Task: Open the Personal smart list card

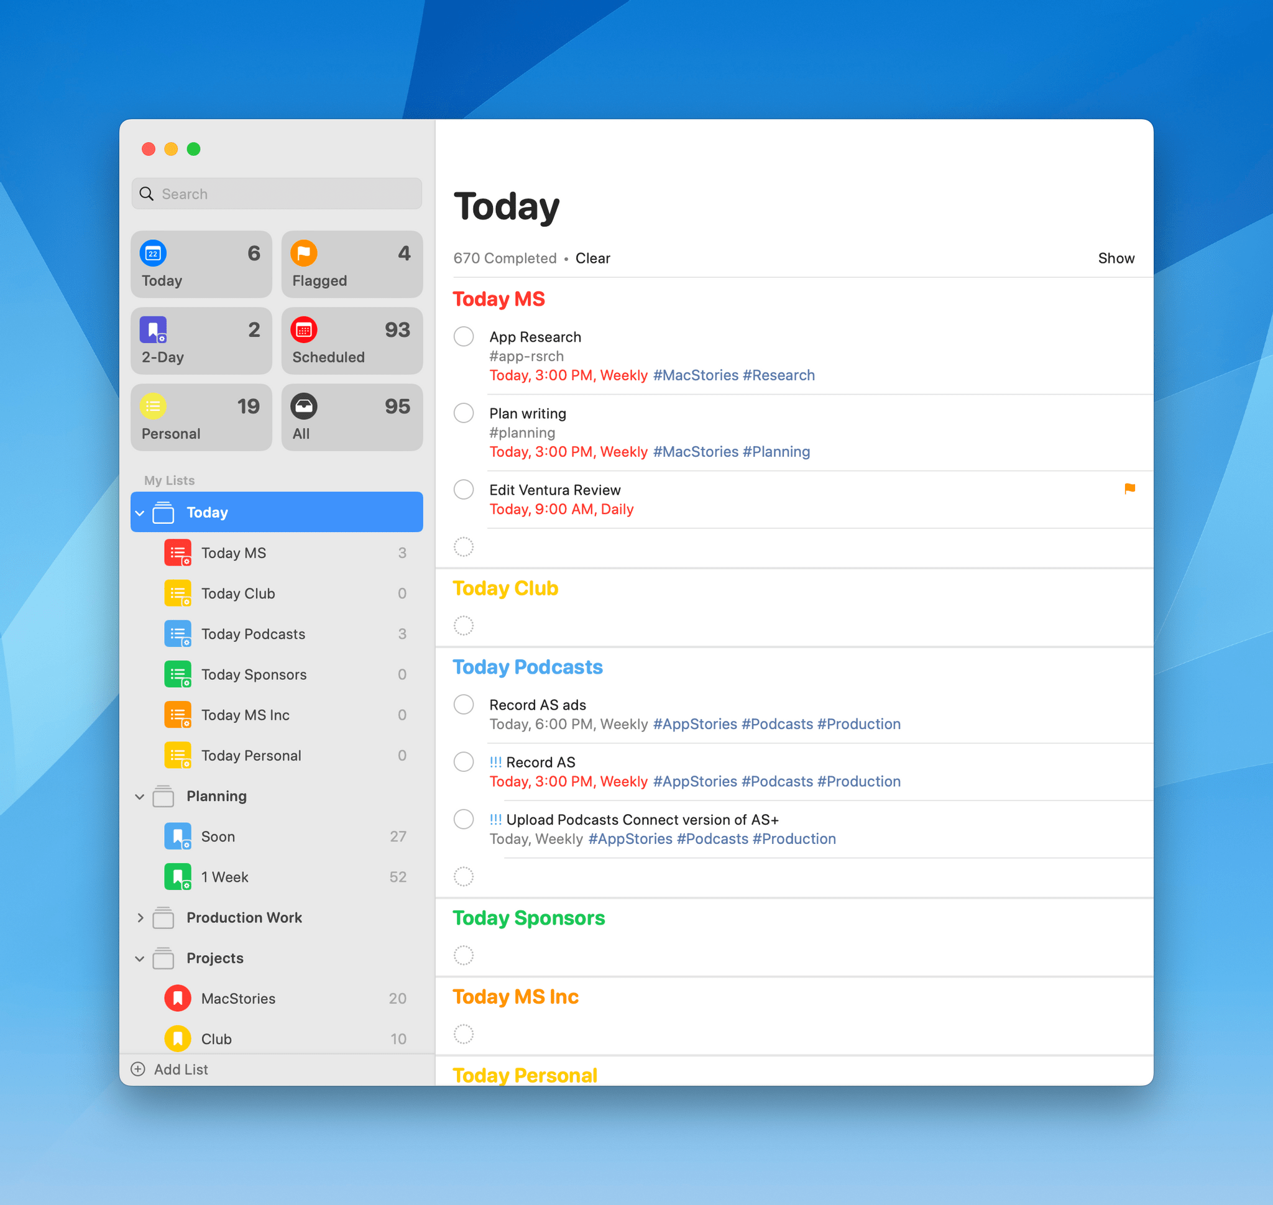Action: coord(201,418)
